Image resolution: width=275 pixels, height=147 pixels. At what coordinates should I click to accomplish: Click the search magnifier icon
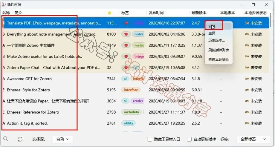(6, 139)
